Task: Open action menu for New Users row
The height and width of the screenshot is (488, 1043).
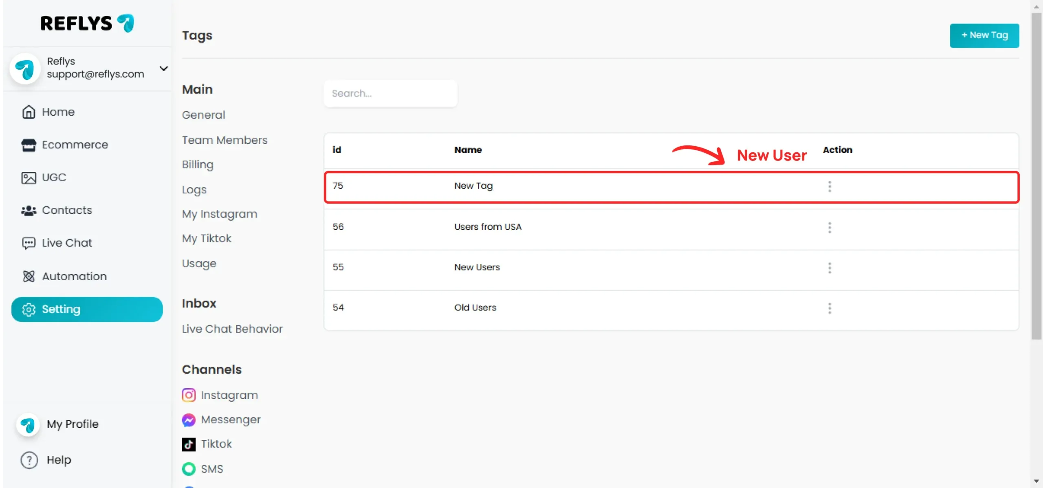Action: [x=830, y=268]
